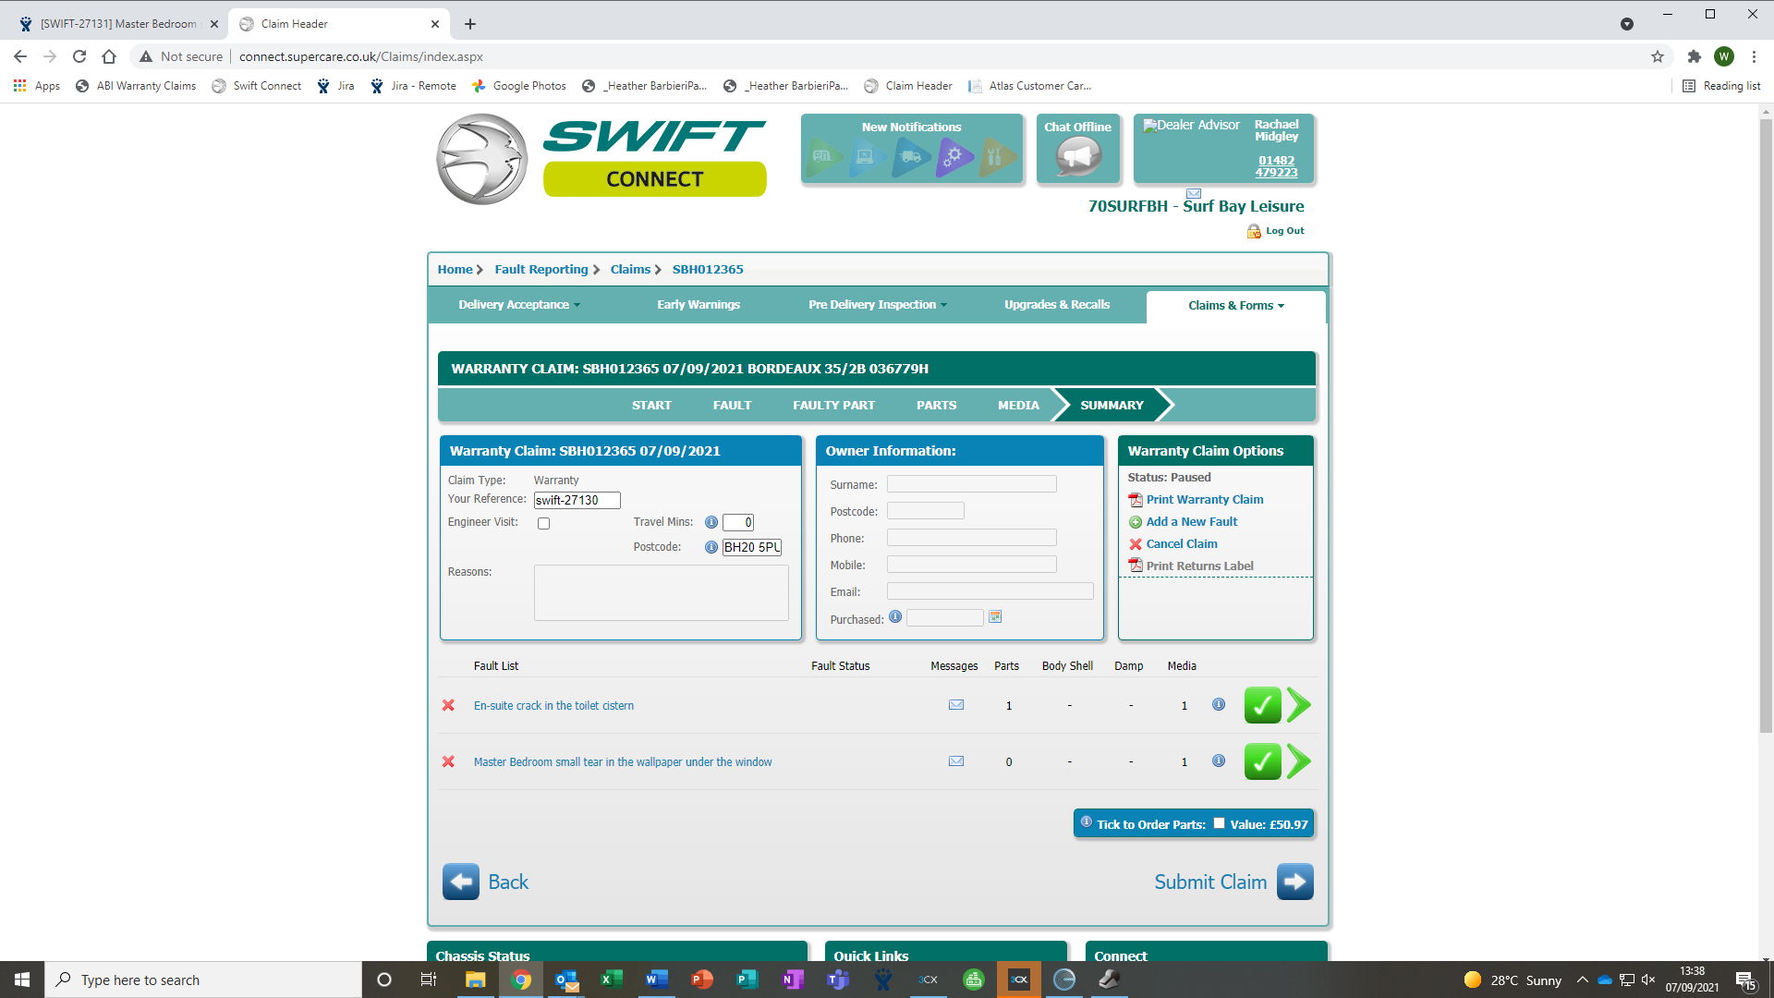
Task: Expand the Pre Delivery Inspection dropdown
Action: pyautogui.click(x=877, y=305)
